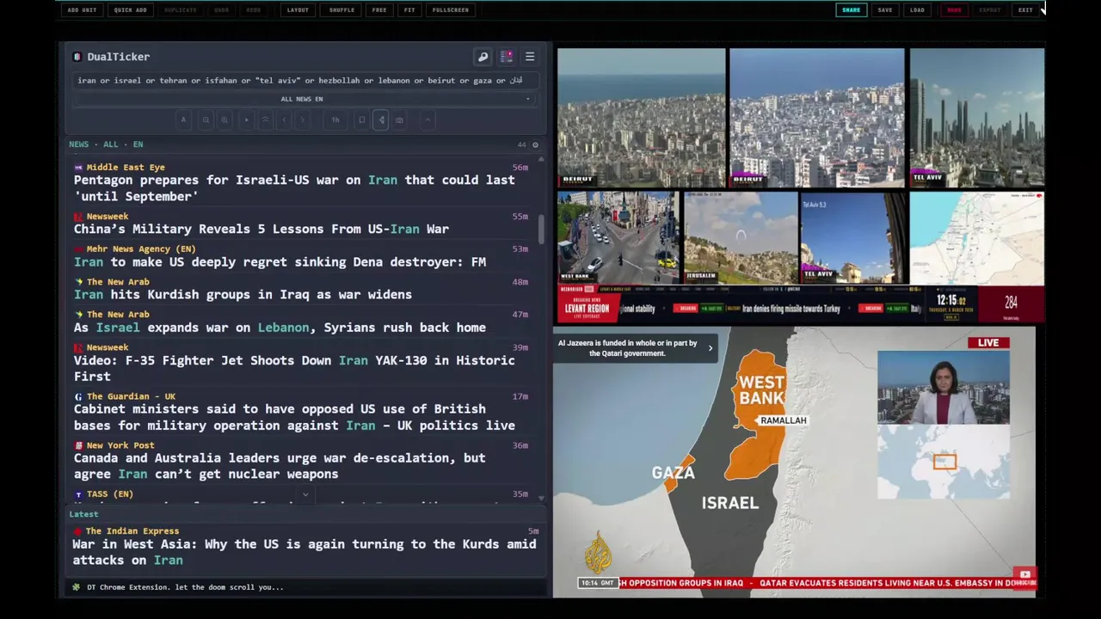
Task: Open Israel expands war on Lebanon headline
Action: (280, 328)
